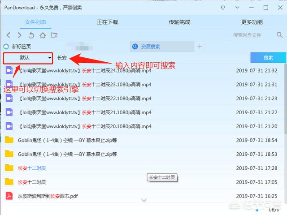This screenshot has height=215, width=287.
Task: Open 长安十二时辰 folder dated 17:05
Action: (x=32, y=182)
